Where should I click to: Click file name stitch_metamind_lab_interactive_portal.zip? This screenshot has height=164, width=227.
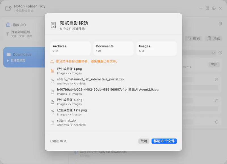pos(90,79)
